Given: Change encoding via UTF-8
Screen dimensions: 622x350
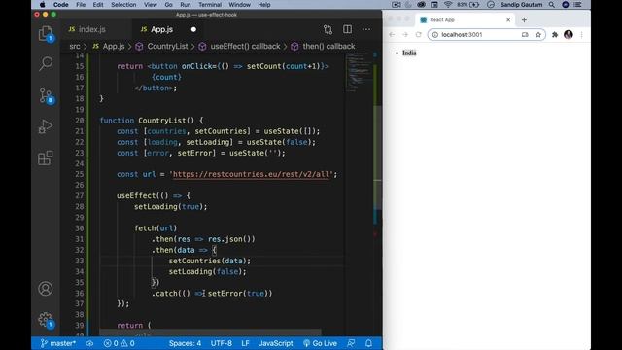Looking at the screenshot, I should (222, 343).
